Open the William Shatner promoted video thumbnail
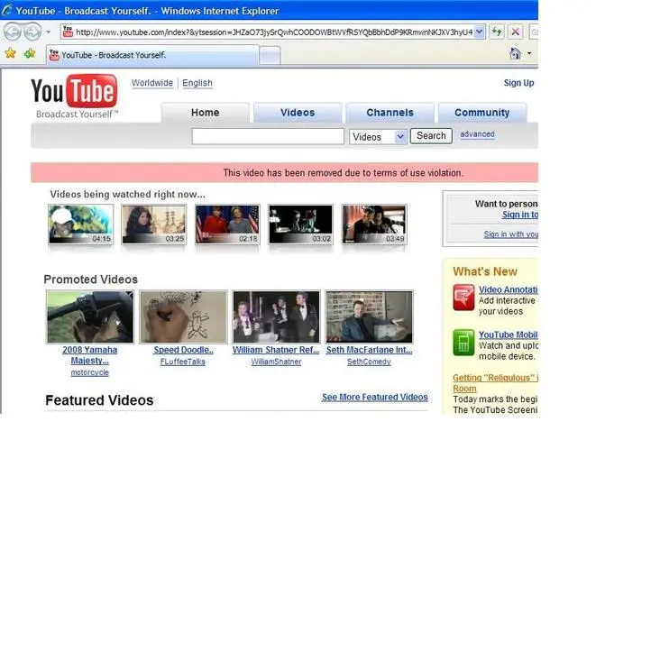The height and width of the screenshot is (660, 660). point(276,316)
